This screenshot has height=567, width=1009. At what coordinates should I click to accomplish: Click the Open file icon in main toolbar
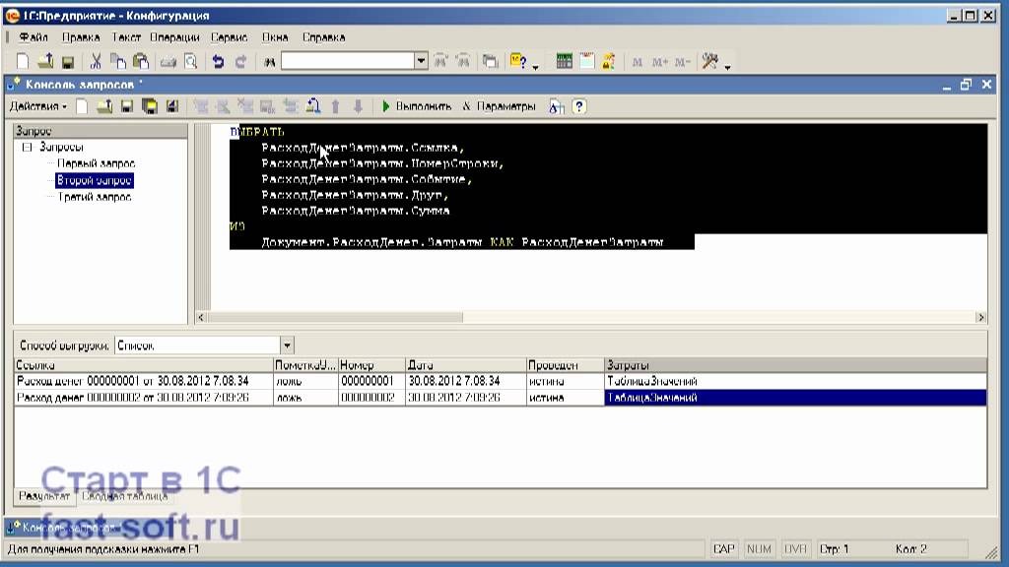click(45, 62)
